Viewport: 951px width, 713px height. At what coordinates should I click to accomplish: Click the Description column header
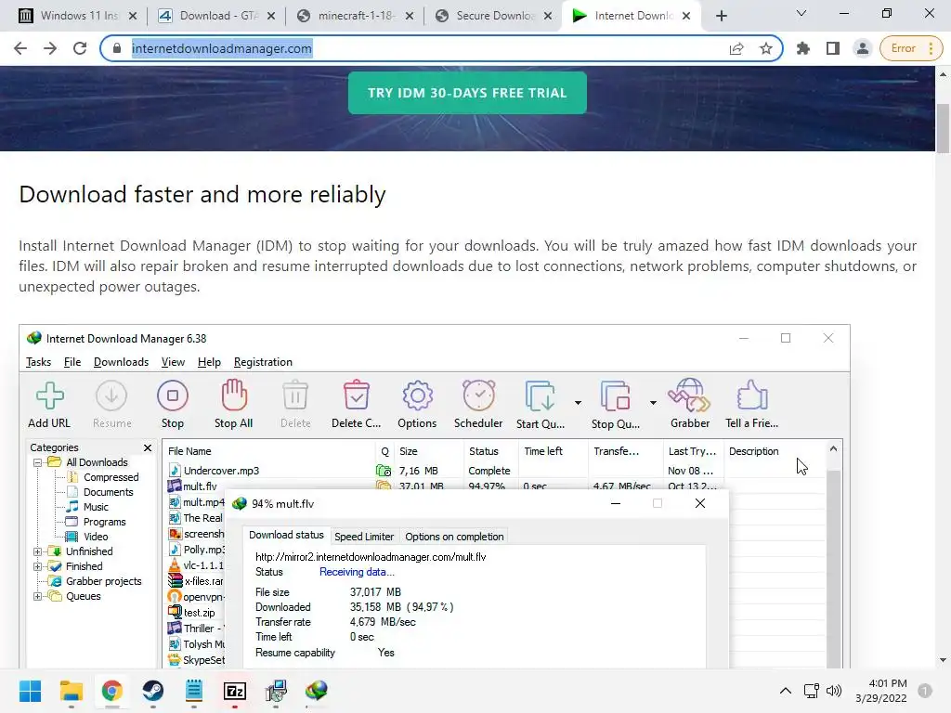pos(774,451)
